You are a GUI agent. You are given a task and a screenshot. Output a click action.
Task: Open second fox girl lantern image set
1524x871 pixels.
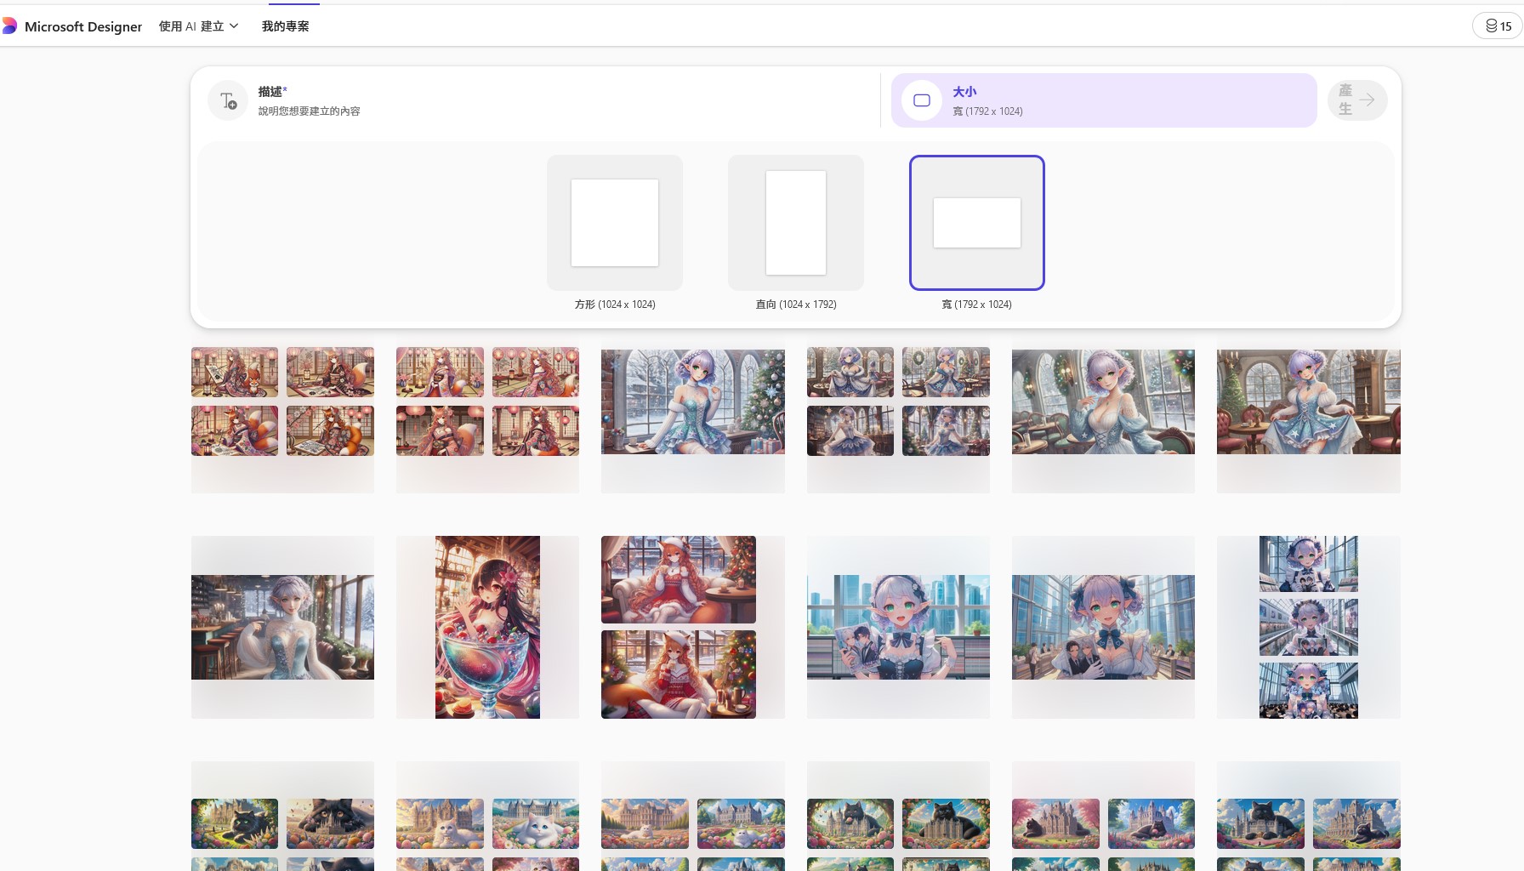pyautogui.click(x=487, y=401)
